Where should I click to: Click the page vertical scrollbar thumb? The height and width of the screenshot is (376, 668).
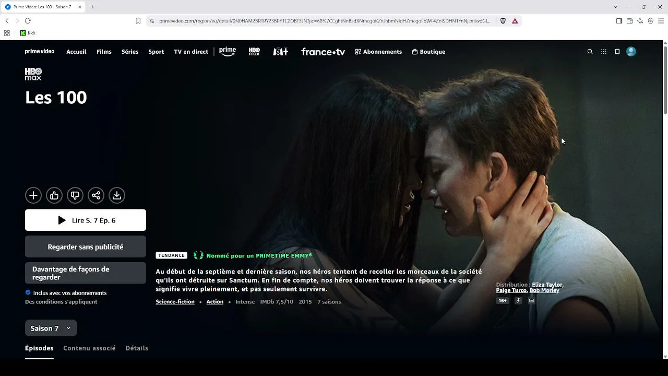(665, 81)
